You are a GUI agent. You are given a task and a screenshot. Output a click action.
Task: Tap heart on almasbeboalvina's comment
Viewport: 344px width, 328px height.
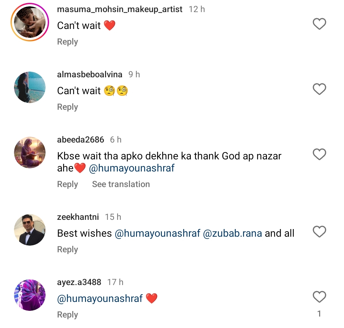(319, 89)
